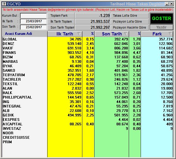Sort by Fark column arrow

pyautogui.click(x=170, y=34)
